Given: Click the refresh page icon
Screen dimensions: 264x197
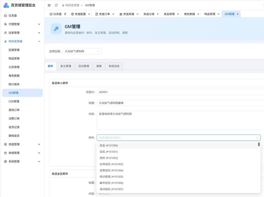Looking at the screenshot, I should coord(56,5).
